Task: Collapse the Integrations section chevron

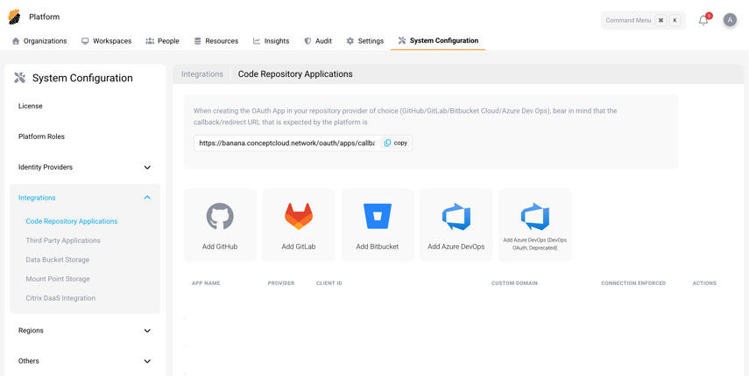Action: [147, 198]
